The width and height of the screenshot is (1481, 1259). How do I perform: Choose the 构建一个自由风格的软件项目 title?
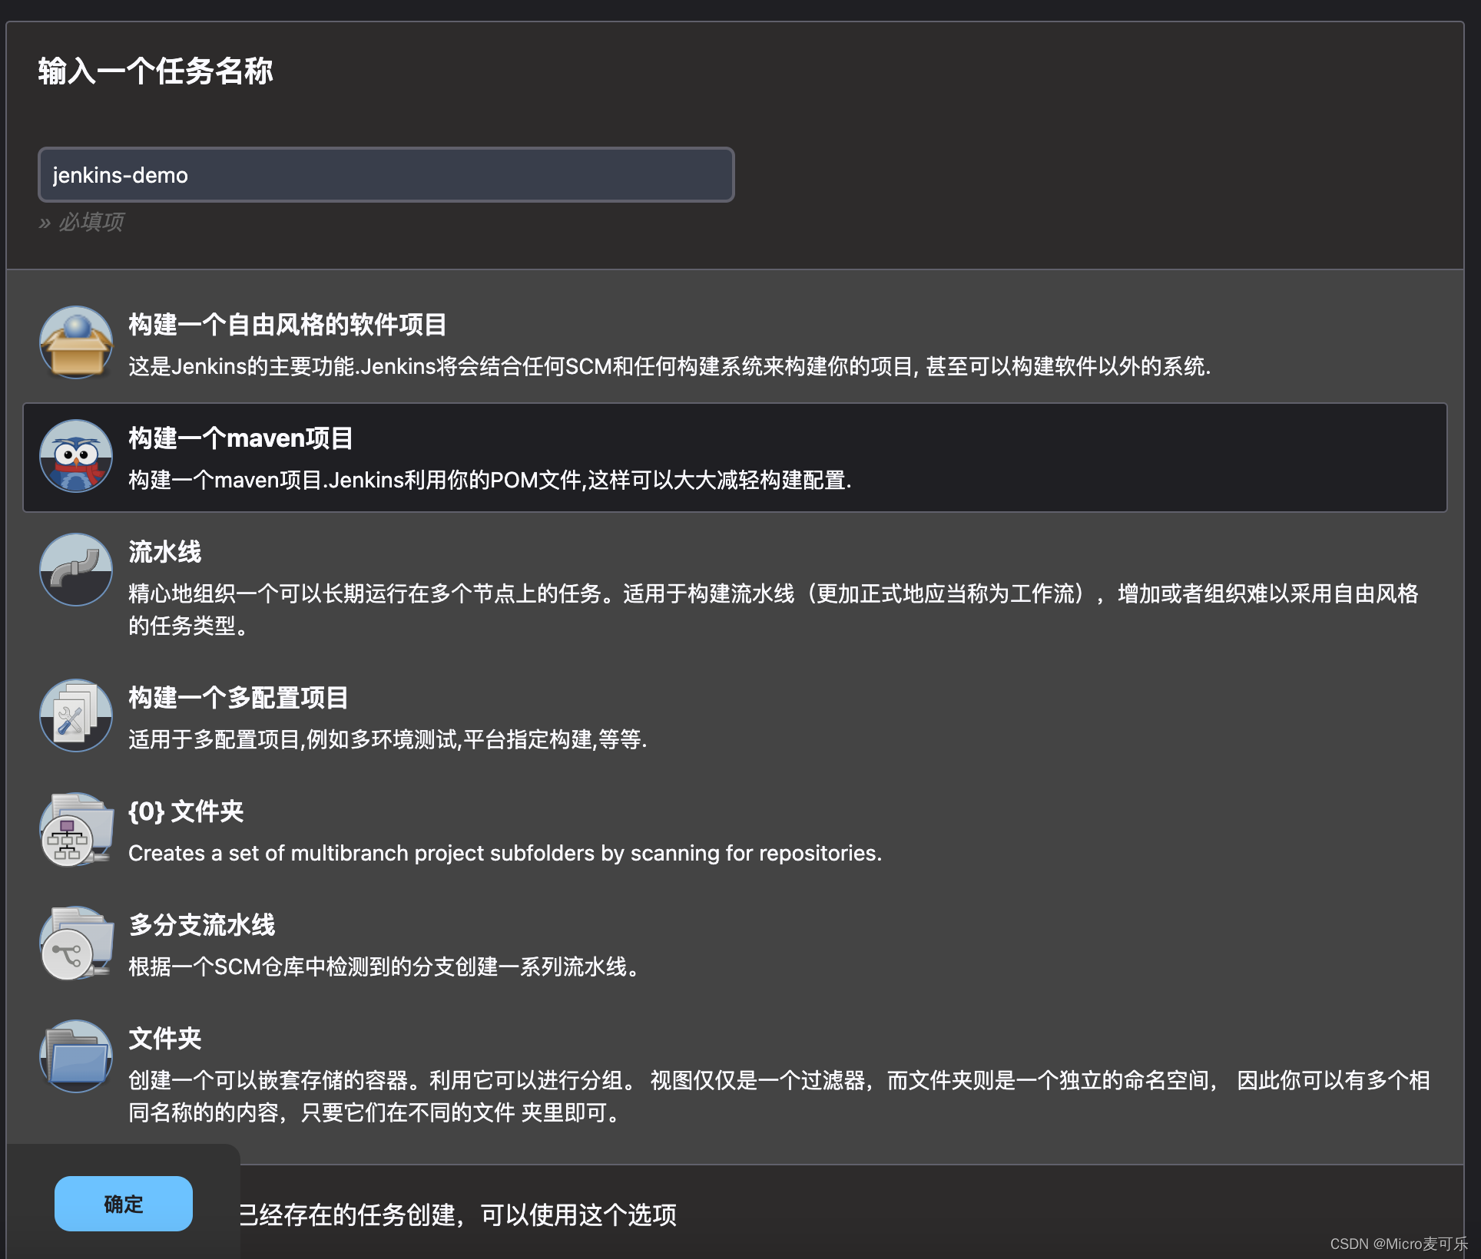tap(287, 325)
